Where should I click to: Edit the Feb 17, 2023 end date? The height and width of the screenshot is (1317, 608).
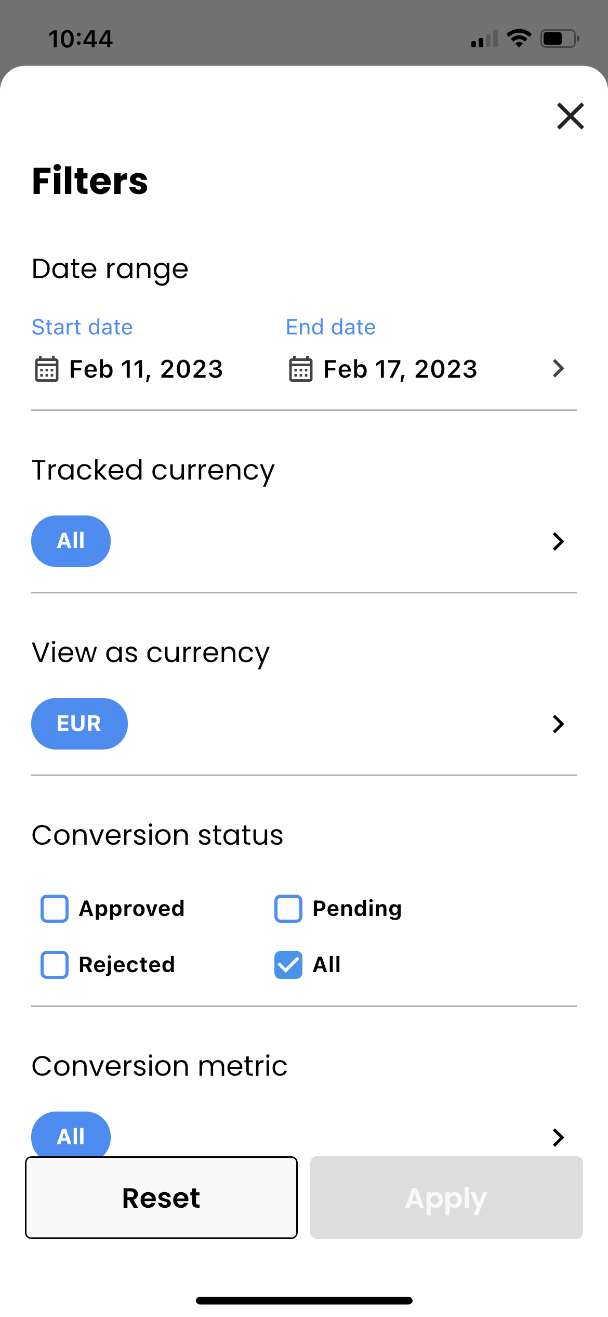400,369
